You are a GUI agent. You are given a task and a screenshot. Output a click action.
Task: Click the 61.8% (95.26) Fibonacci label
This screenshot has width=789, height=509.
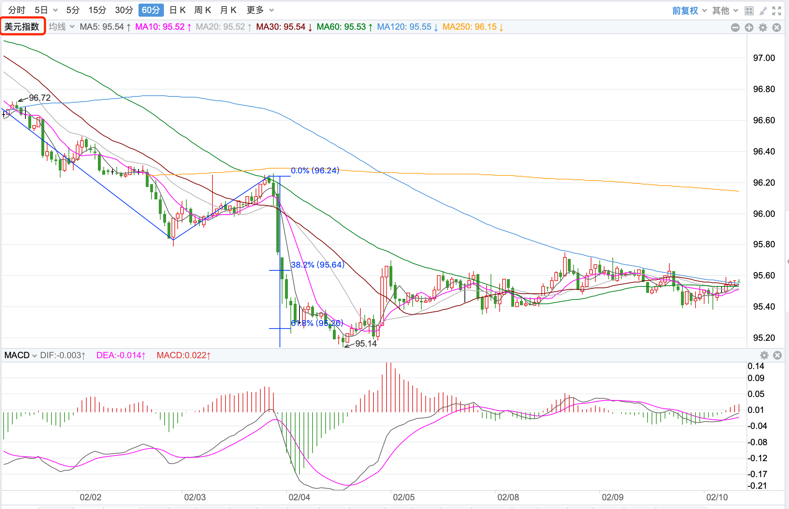coord(317,323)
